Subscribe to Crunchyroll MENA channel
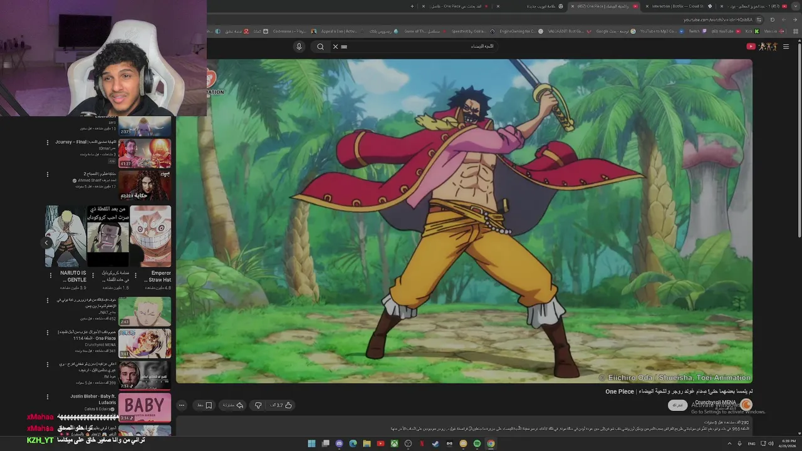 [677, 405]
